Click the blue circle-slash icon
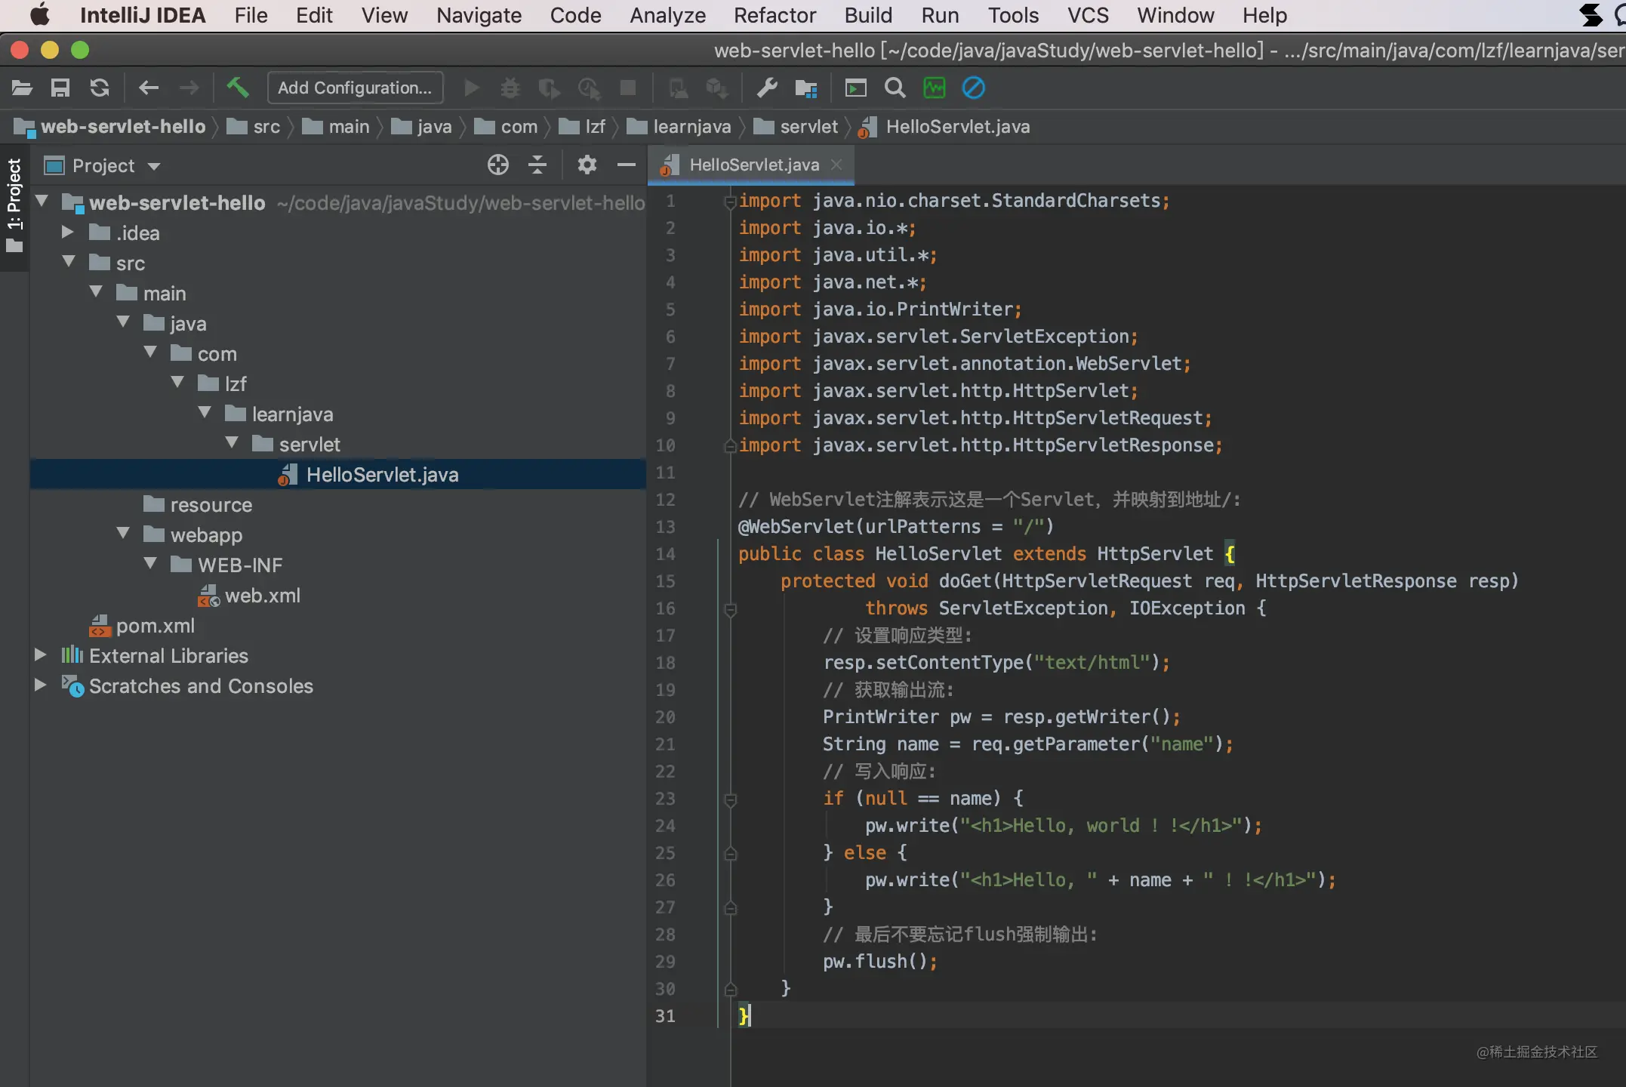The image size is (1626, 1087). (x=974, y=88)
